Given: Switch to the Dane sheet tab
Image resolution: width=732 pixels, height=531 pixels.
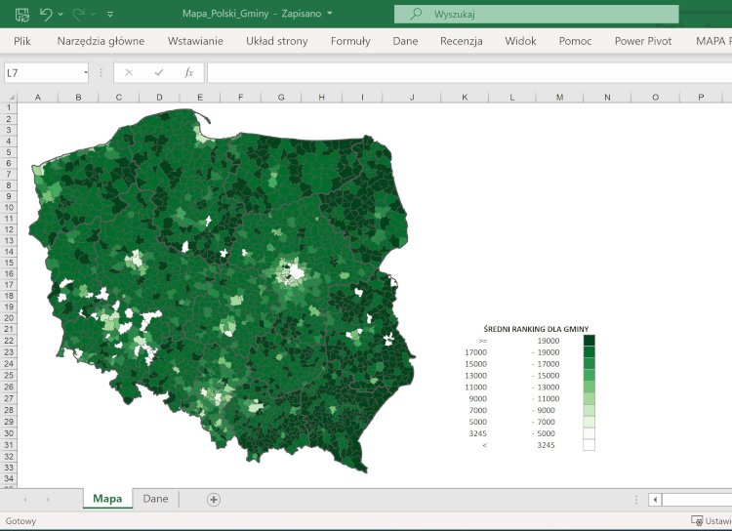Looking at the screenshot, I should coord(155,499).
